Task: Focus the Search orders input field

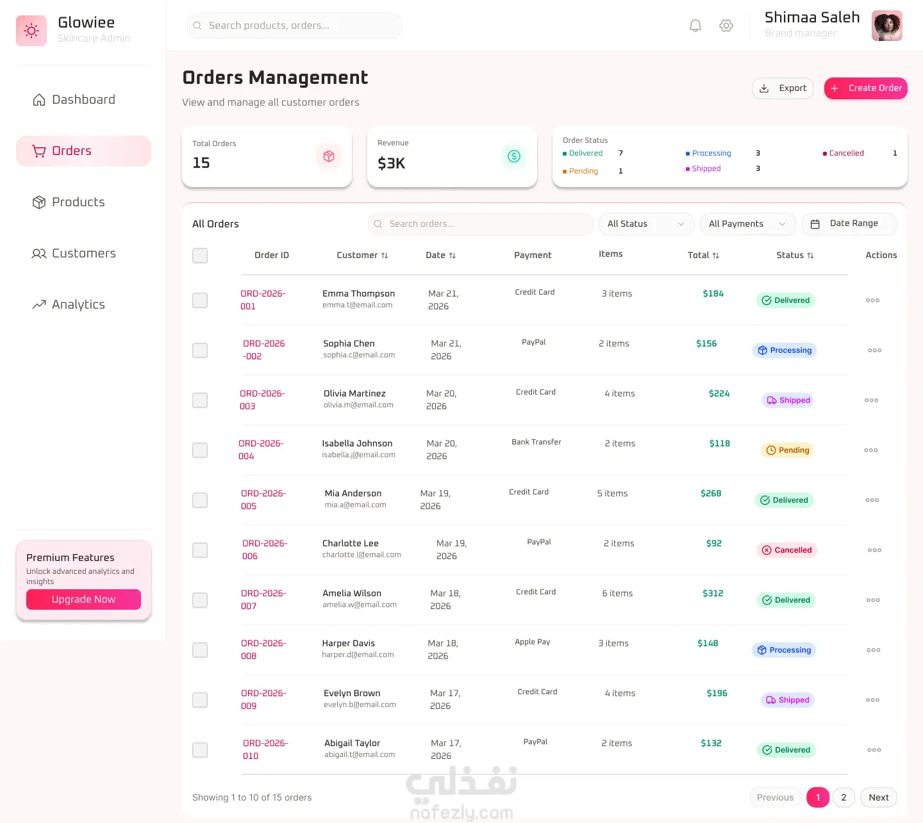Action: pos(481,224)
